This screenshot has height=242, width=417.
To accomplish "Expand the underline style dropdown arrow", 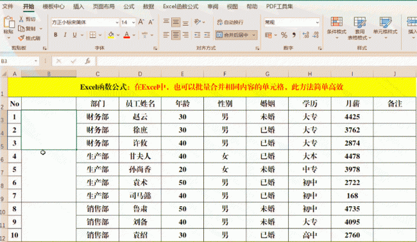I will click(82, 35).
